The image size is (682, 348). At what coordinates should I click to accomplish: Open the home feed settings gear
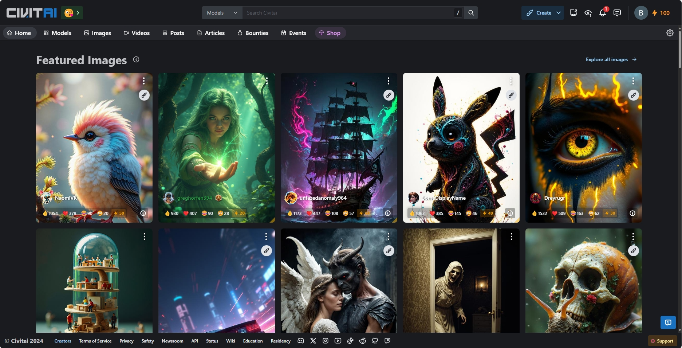coord(670,33)
